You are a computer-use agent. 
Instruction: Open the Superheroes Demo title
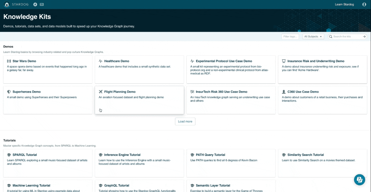tap(27, 92)
